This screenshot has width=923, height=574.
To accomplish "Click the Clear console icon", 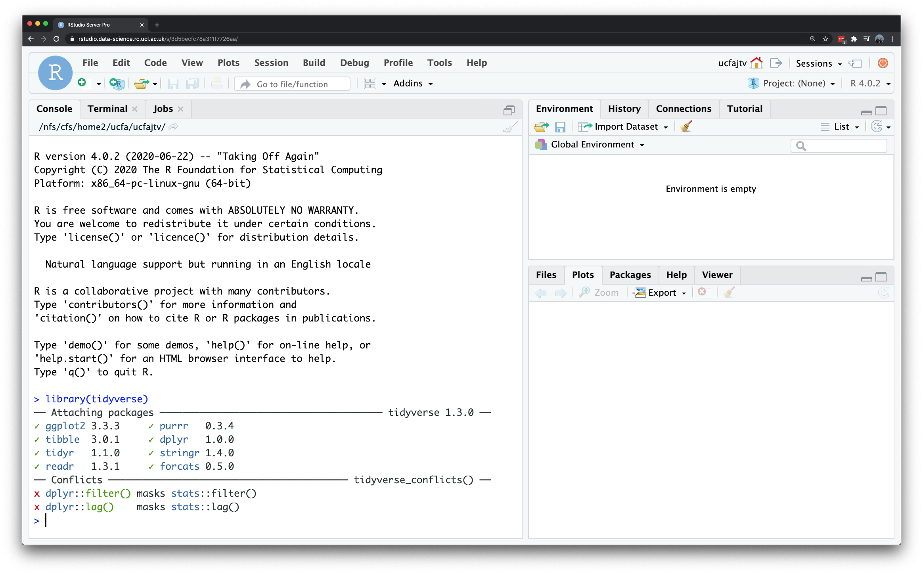I will [510, 126].
